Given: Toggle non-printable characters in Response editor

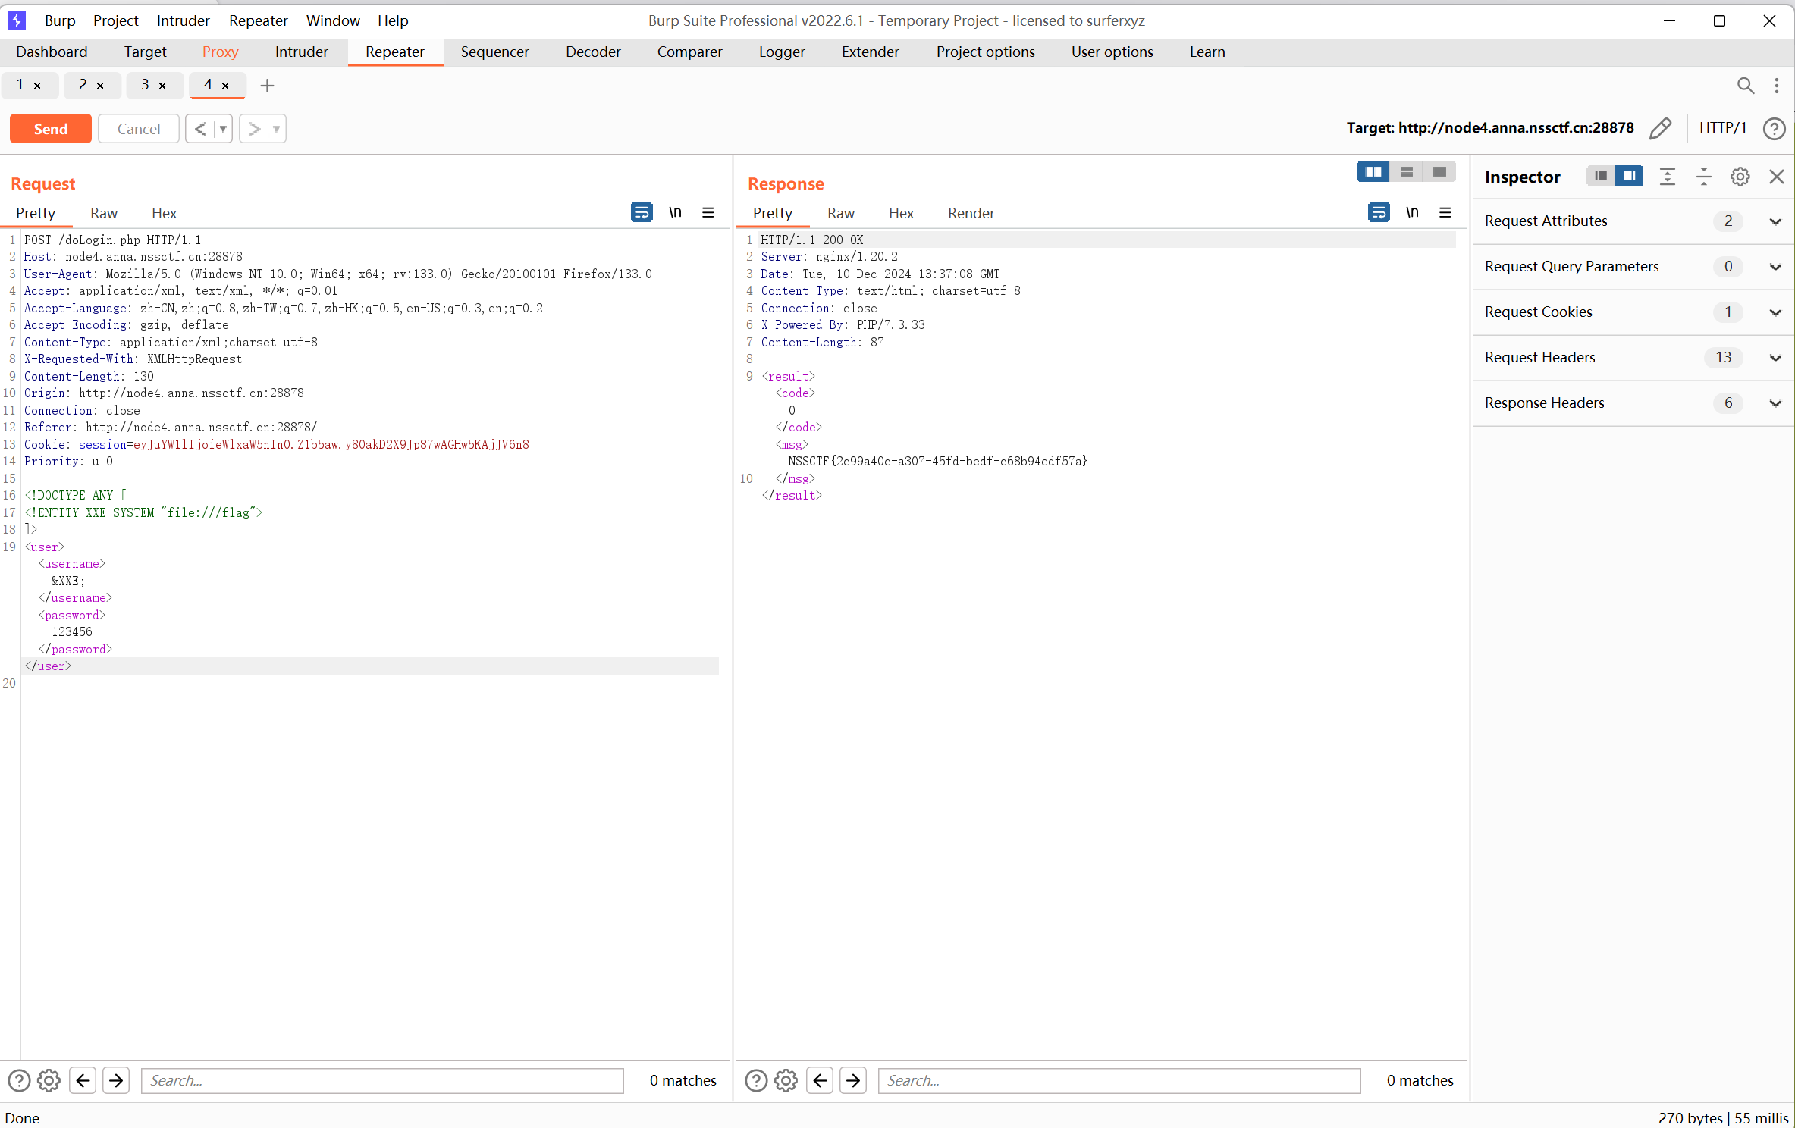Looking at the screenshot, I should click(x=1412, y=212).
